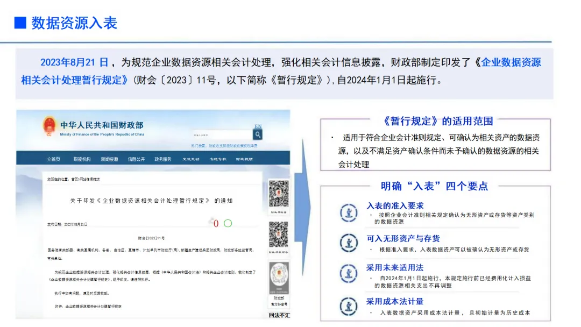The height and width of the screenshot is (327, 581).
Task: Click the heading 采用成本法计量
Action: [x=395, y=301]
